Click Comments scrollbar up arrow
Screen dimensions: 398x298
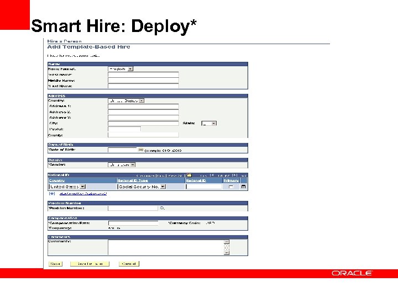(x=227, y=242)
